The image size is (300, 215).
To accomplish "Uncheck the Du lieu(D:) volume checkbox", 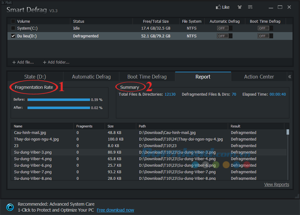I will [13, 36].
